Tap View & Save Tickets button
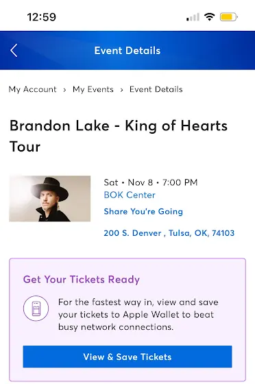The height and width of the screenshot is (384, 255). pyautogui.click(x=127, y=357)
